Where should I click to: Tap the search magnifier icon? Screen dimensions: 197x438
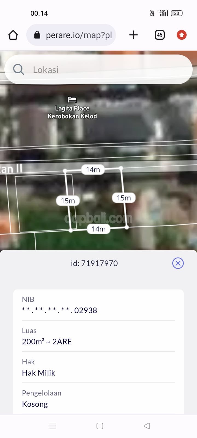(19, 70)
